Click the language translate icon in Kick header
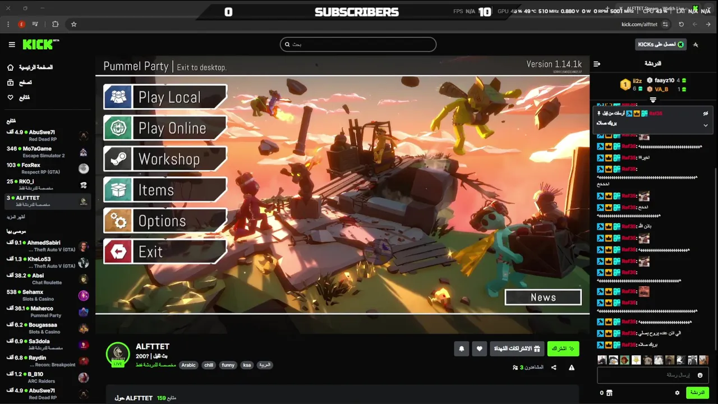The height and width of the screenshot is (404, 718). coord(696,44)
